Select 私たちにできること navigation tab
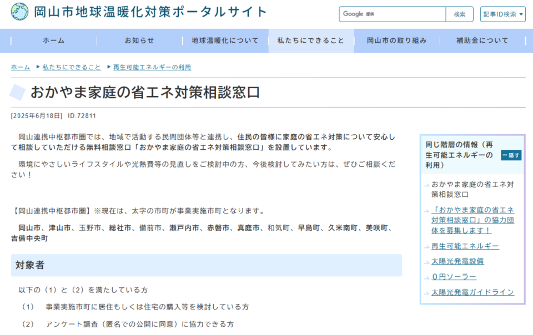Viewport: 533px width, 335px height. (x=311, y=40)
